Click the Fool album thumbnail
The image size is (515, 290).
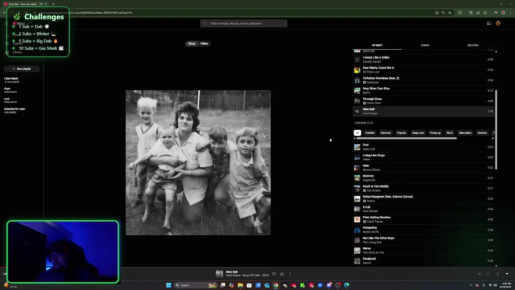(357, 147)
